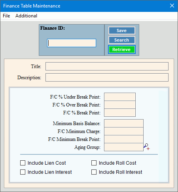The width and height of the screenshot is (178, 192).
Task: Click the Search button
Action: (x=122, y=40)
